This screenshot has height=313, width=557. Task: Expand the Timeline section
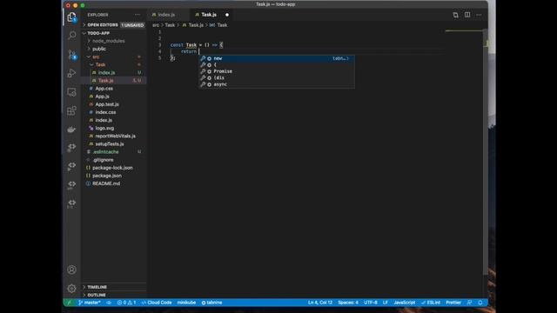(114, 287)
